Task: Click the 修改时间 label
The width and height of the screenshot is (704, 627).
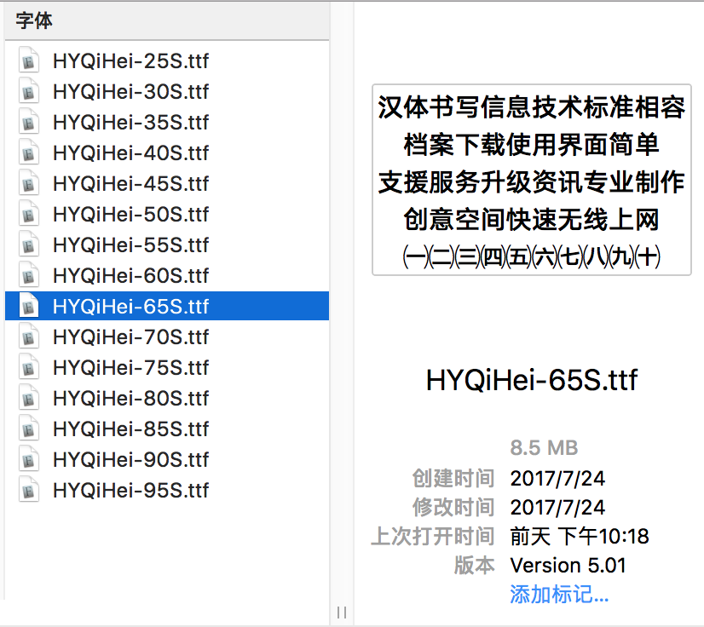Action: tap(453, 508)
